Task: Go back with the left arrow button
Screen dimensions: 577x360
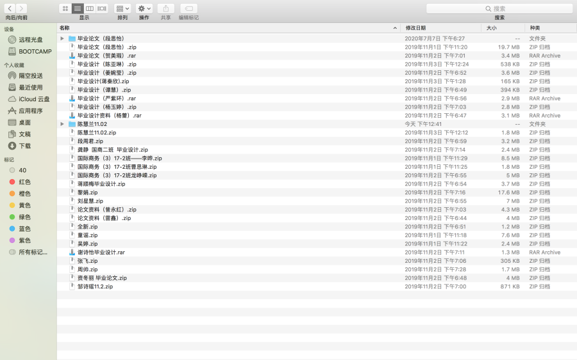Action: point(10,8)
